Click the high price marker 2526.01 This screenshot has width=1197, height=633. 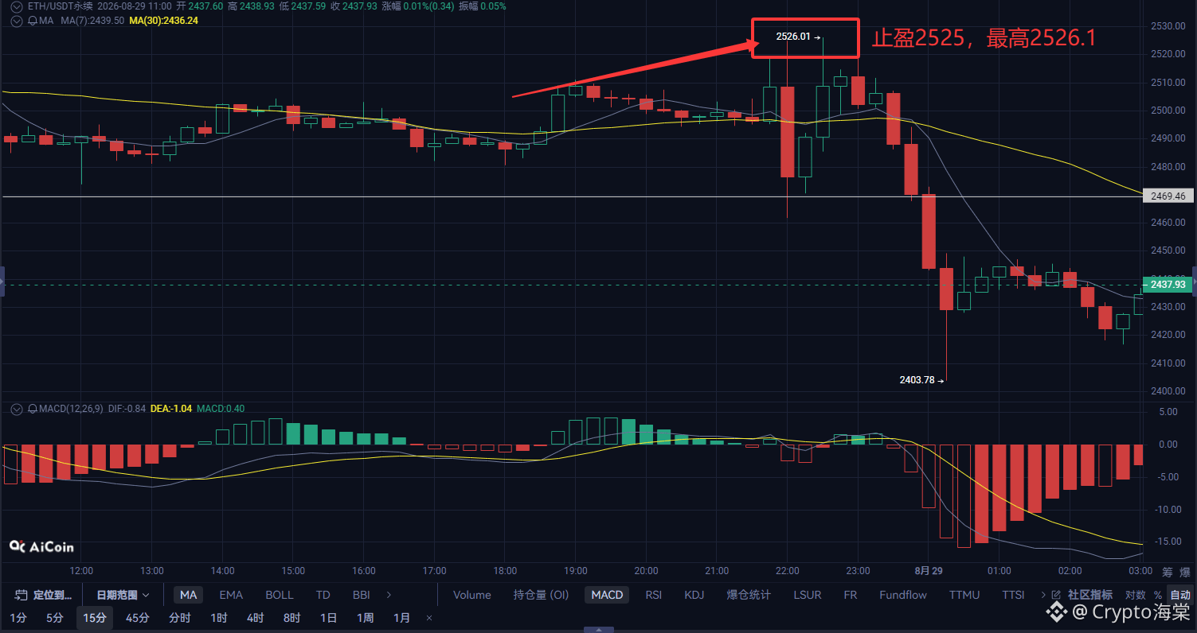pos(793,37)
